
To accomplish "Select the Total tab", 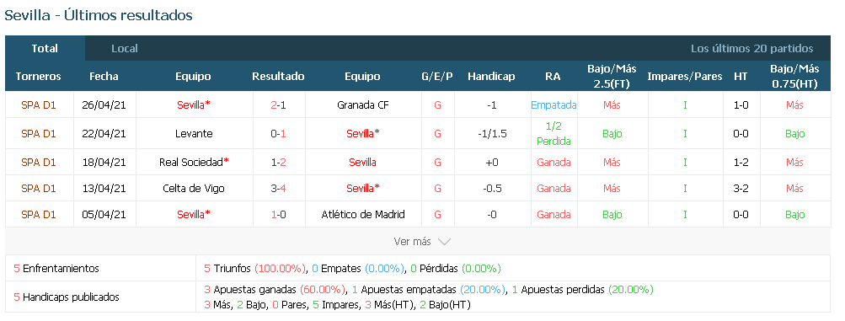I will [x=45, y=49].
